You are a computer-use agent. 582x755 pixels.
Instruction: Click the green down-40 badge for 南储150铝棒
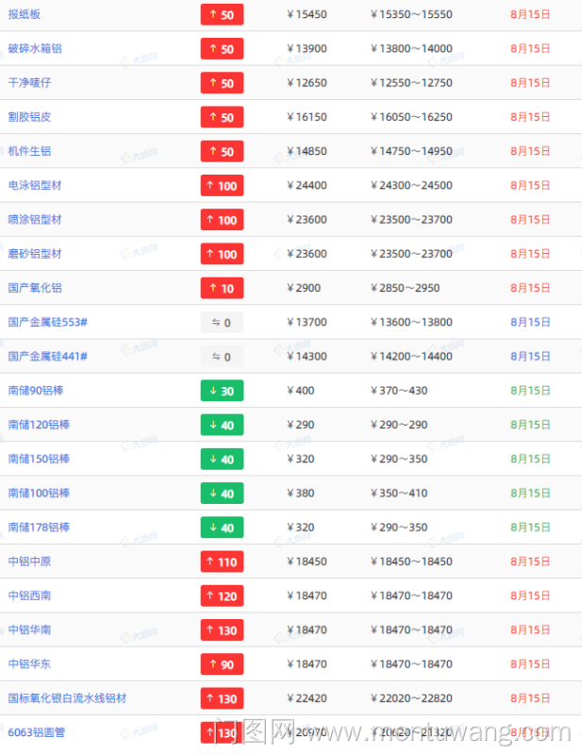pos(222,459)
